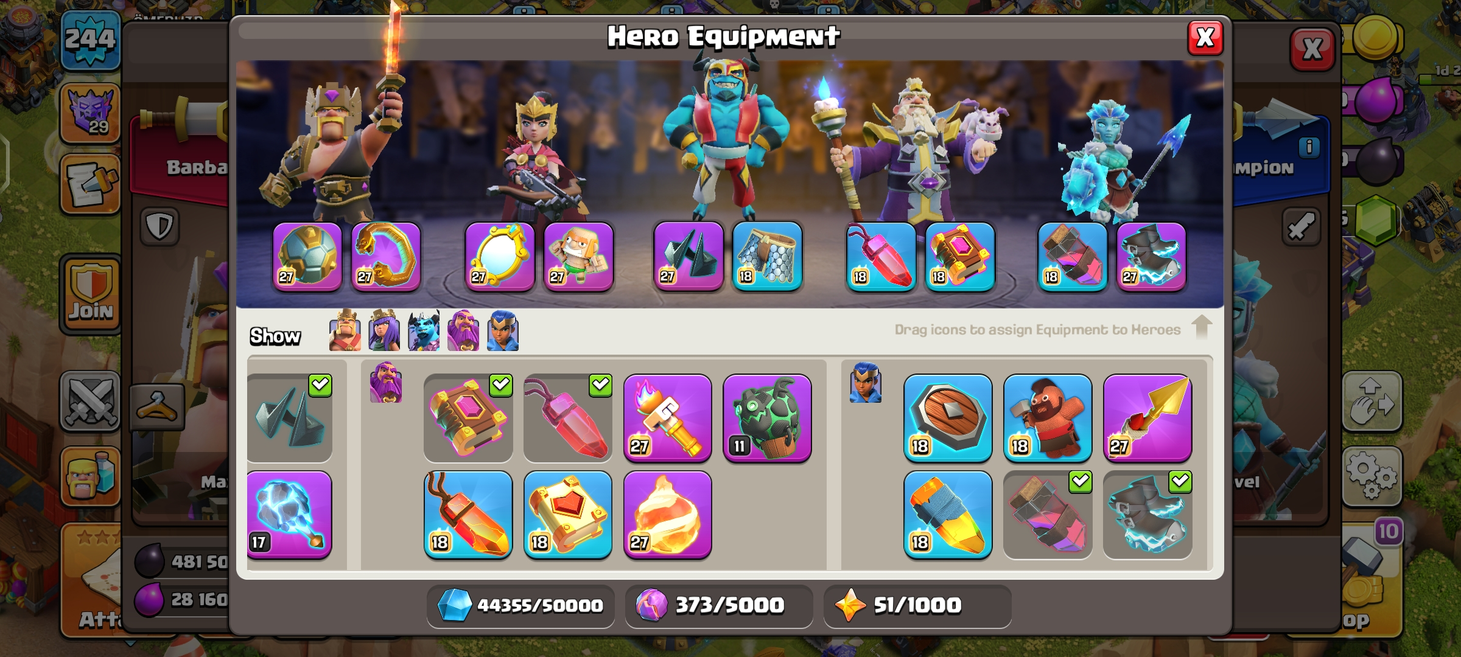
Task: Click the Hog Rider Puppet level 18 equipment
Action: pos(1048,419)
